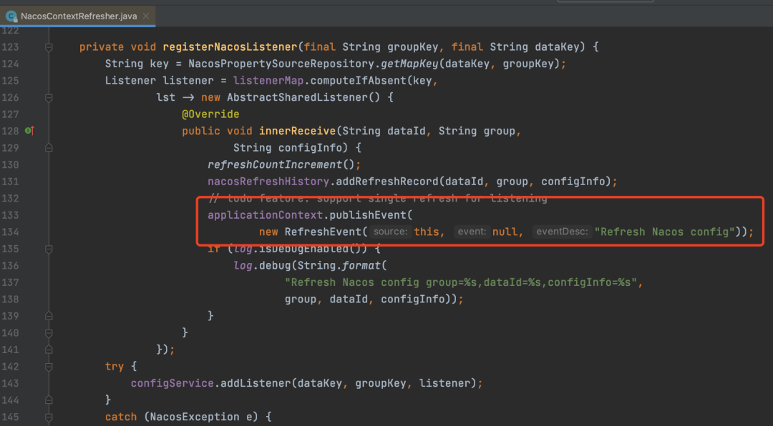This screenshot has height=426, width=773.
Task: Click computeIfAbsent method call
Action: pos(359,81)
